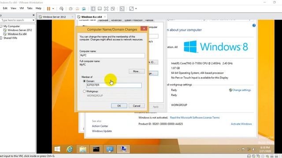Click the System control panel taskbar icon
The height and width of the screenshot is (158, 282).
(x=110, y=149)
